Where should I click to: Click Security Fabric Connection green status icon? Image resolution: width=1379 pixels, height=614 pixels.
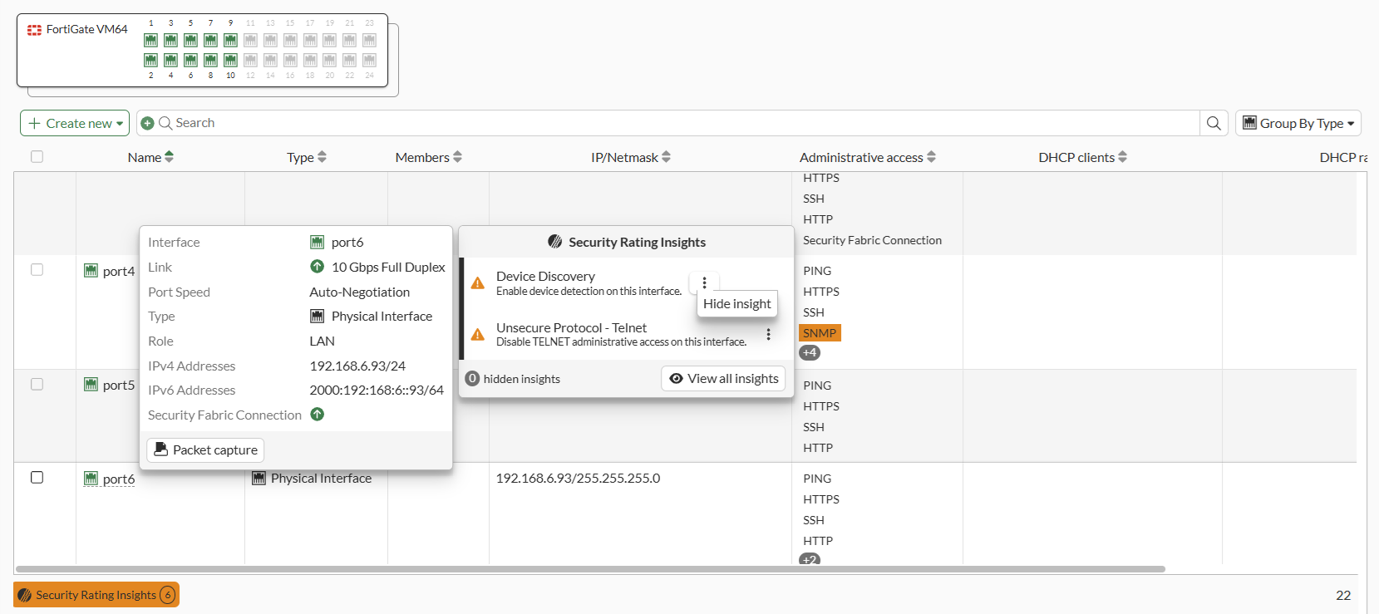coord(318,414)
